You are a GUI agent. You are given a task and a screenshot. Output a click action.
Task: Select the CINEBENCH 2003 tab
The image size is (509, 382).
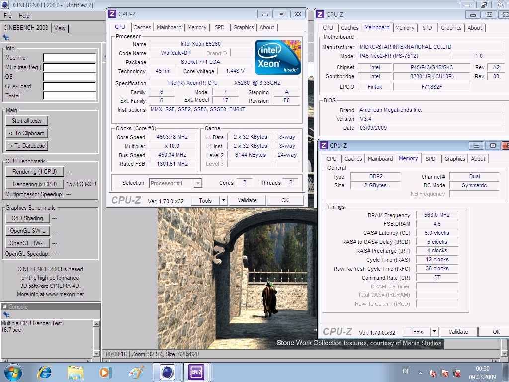[26, 28]
